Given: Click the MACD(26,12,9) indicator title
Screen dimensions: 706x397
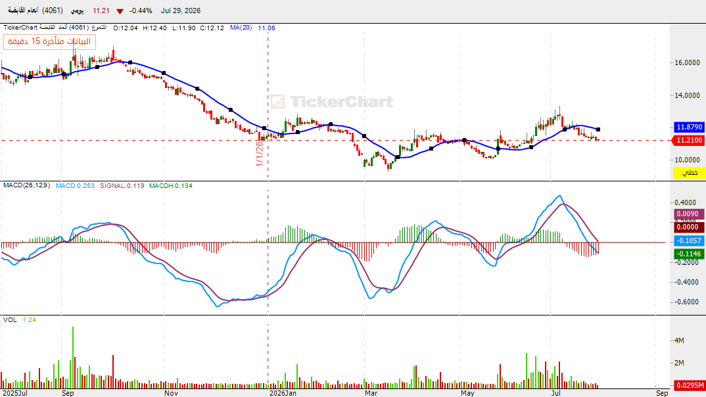Looking at the screenshot, I should coord(26,185).
